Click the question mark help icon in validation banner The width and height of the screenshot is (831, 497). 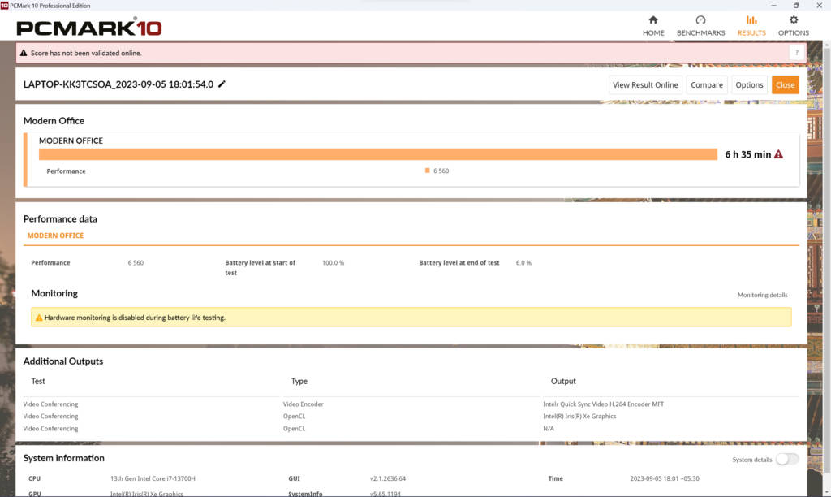click(796, 53)
